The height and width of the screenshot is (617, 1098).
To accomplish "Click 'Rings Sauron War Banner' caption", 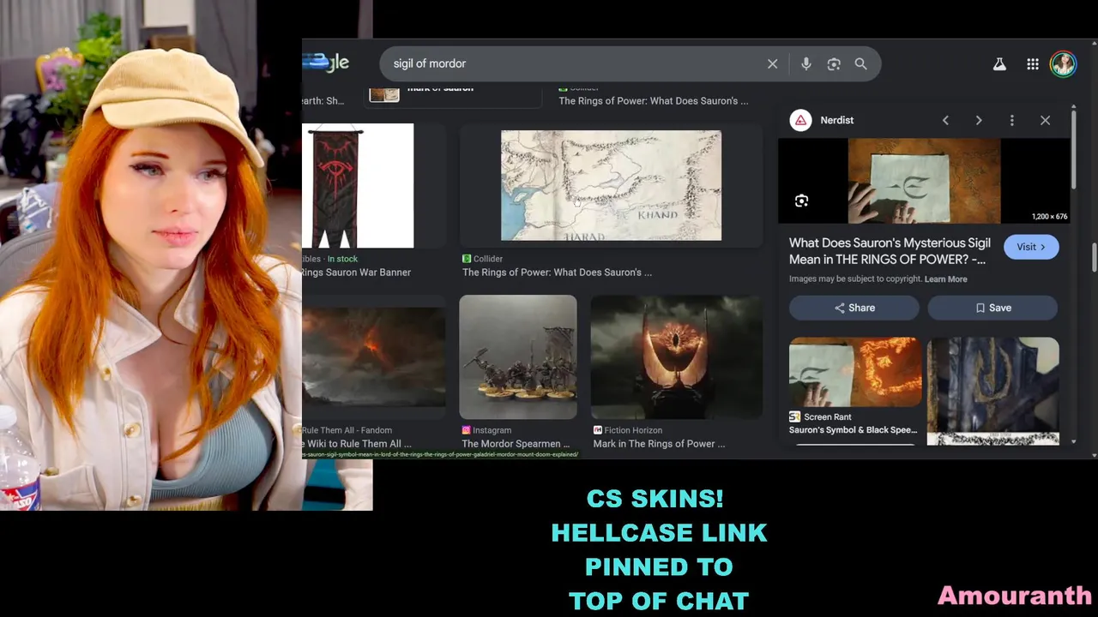I will click(356, 273).
